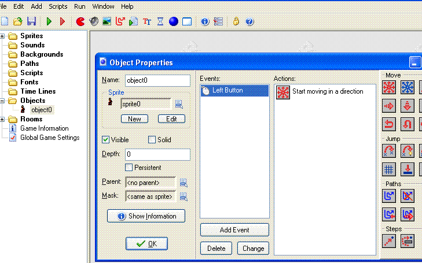Open the parent selection menu icon
The width and height of the screenshot is (422, 263).
184,183
